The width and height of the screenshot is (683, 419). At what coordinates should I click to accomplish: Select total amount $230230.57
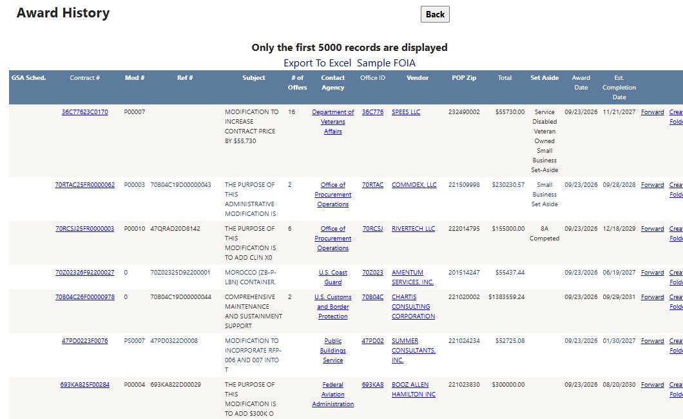click(x=508, y=184)
